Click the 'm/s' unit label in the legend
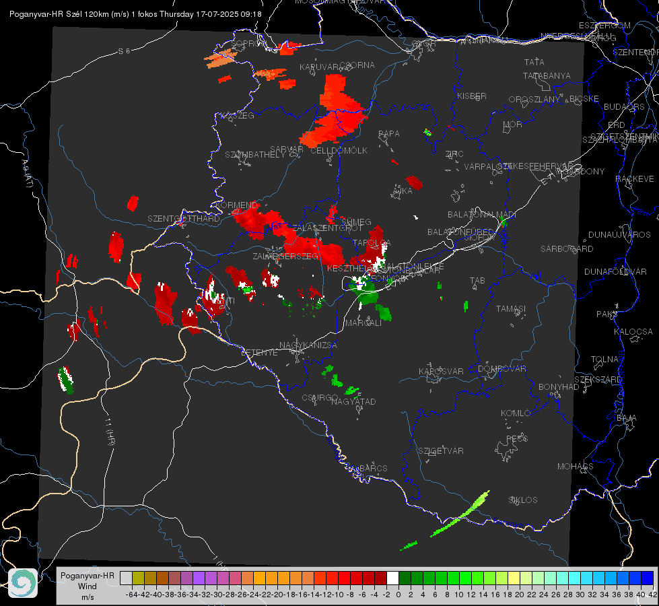659x606 pixels. click(88, 597)
